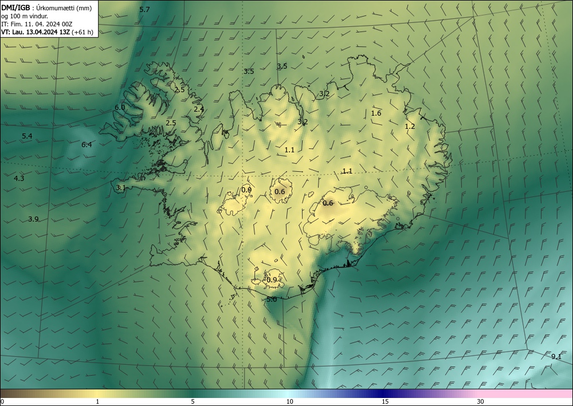
Task: Click the 4.3 value label
Action: pyautogui.click(x=19, y=179)
